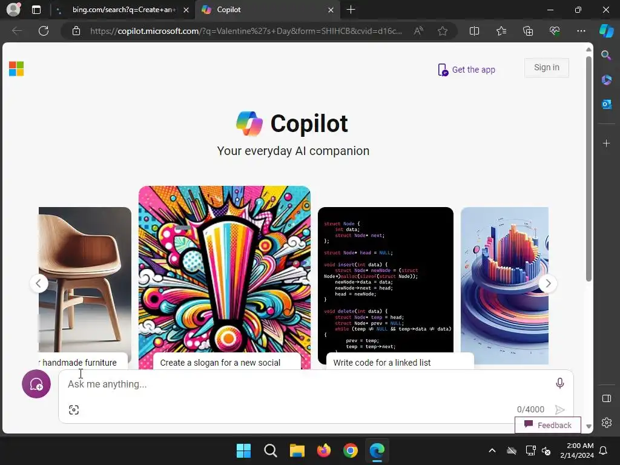The height and width of the screenshot is (465, 620).
Task: Add a sidebar app with plus icon
Action: click(x=606, y=143)
